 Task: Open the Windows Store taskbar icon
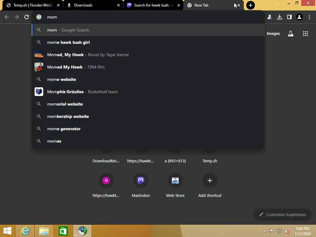point(63,231)
